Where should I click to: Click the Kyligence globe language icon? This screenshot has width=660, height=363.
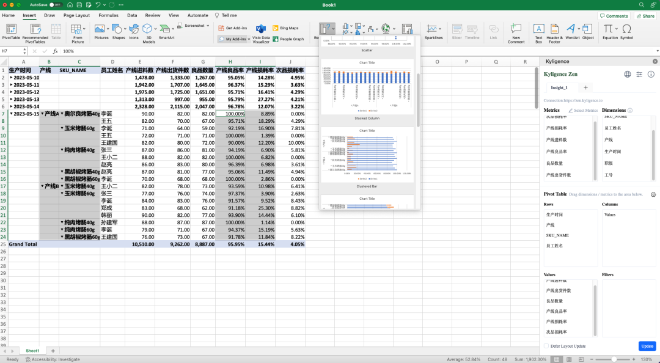pyautogui.click(x=628, y=74)
